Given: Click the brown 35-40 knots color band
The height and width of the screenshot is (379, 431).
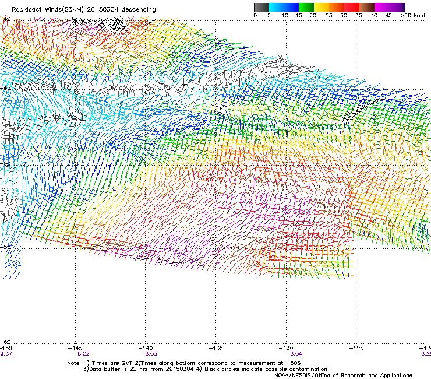Looking at the screenshot, I should 367,7.
